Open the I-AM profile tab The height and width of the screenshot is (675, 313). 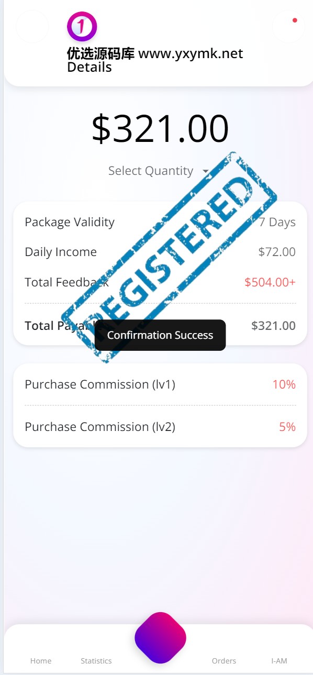click(279, 661)
